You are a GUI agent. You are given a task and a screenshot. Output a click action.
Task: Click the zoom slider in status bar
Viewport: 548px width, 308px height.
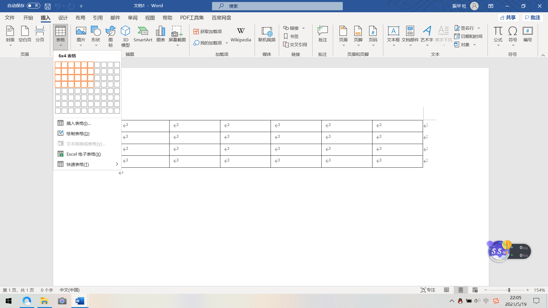pyautogui.click(x=509, y=290)
